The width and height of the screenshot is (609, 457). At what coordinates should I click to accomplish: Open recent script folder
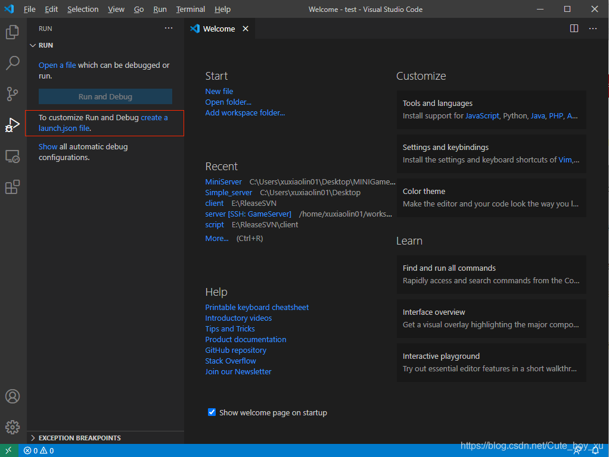pyautogui.click(x=215, y=224)
